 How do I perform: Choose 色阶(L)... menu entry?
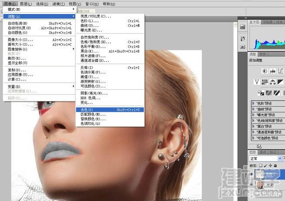(x=110, y=21)
